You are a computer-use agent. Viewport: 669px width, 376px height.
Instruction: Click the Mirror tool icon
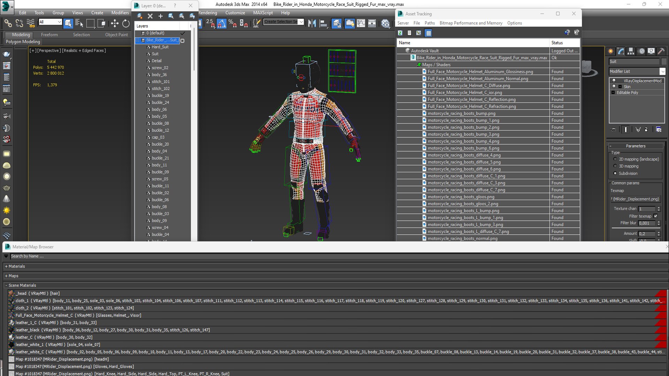pos(312,23)
